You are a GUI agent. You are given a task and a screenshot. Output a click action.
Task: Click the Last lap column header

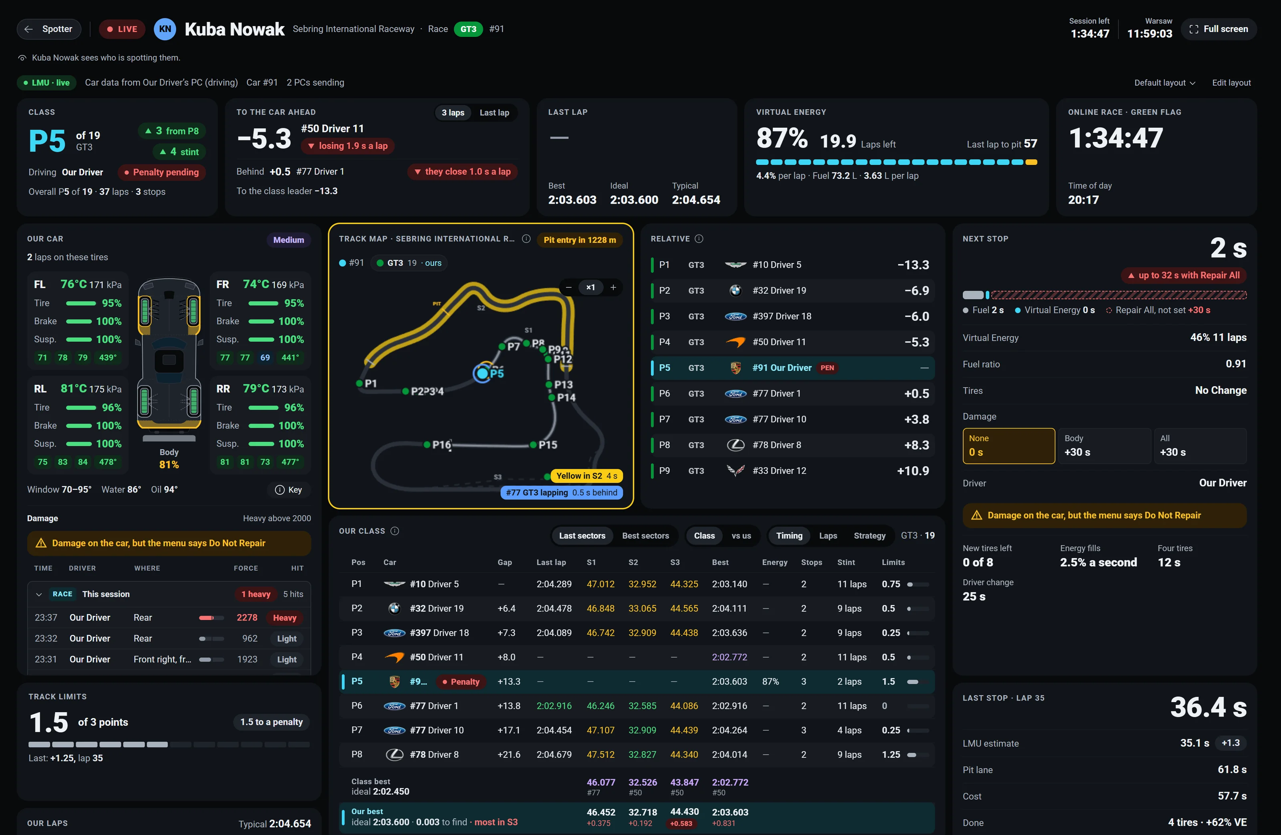pos(550,562)
